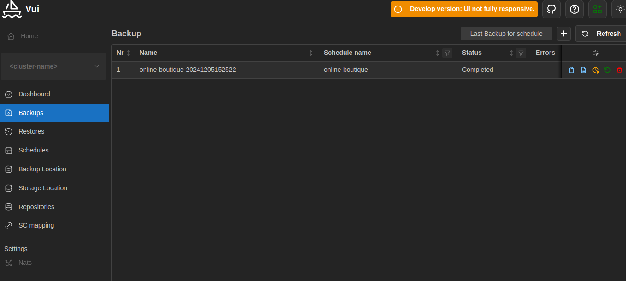Click the orange clock expiration icon
Image resolution: width=626 pixels, height=281 pixels.
point(596,70)
